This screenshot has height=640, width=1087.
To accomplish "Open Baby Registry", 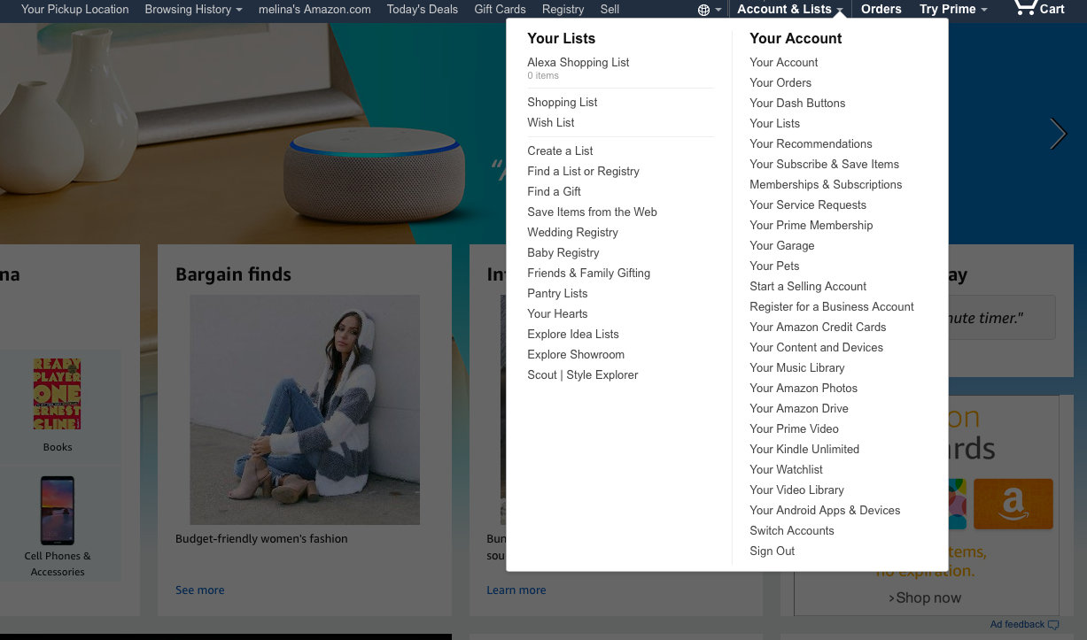I will point(563,252).
